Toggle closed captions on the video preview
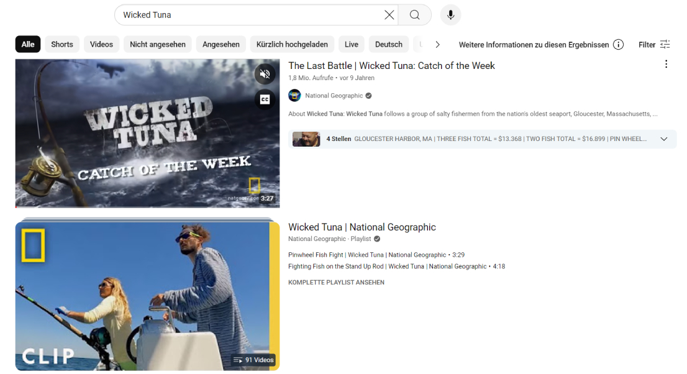 click(265, 99)
